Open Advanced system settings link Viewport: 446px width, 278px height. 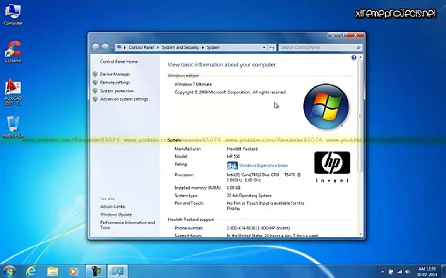[124, 99]
